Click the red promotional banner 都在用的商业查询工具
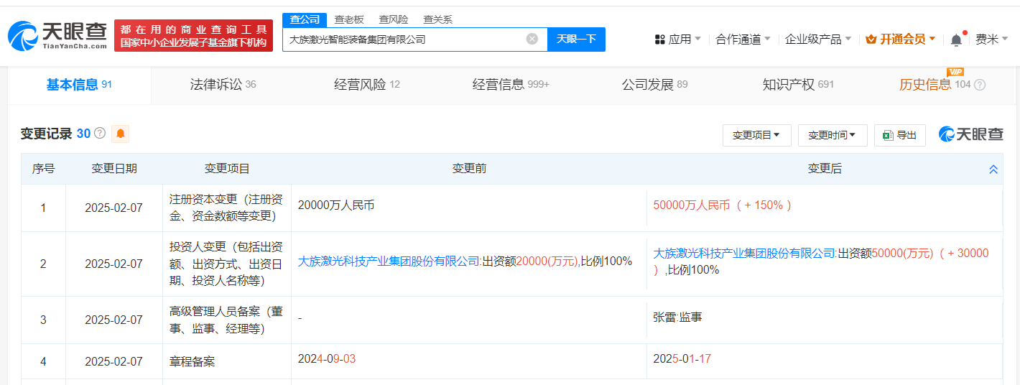This screenshot has width=1020, height=385. click(193, 35)
